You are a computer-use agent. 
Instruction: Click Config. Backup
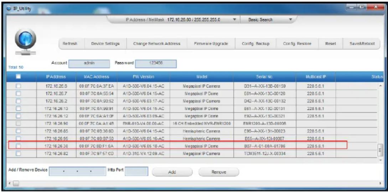tap(255, 44)
